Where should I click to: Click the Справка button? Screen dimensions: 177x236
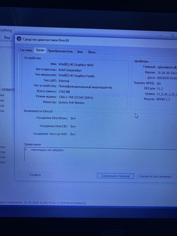[35, 175]
